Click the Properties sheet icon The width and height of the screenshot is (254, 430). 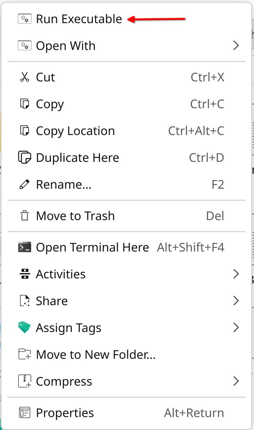(x=25, y=413)
